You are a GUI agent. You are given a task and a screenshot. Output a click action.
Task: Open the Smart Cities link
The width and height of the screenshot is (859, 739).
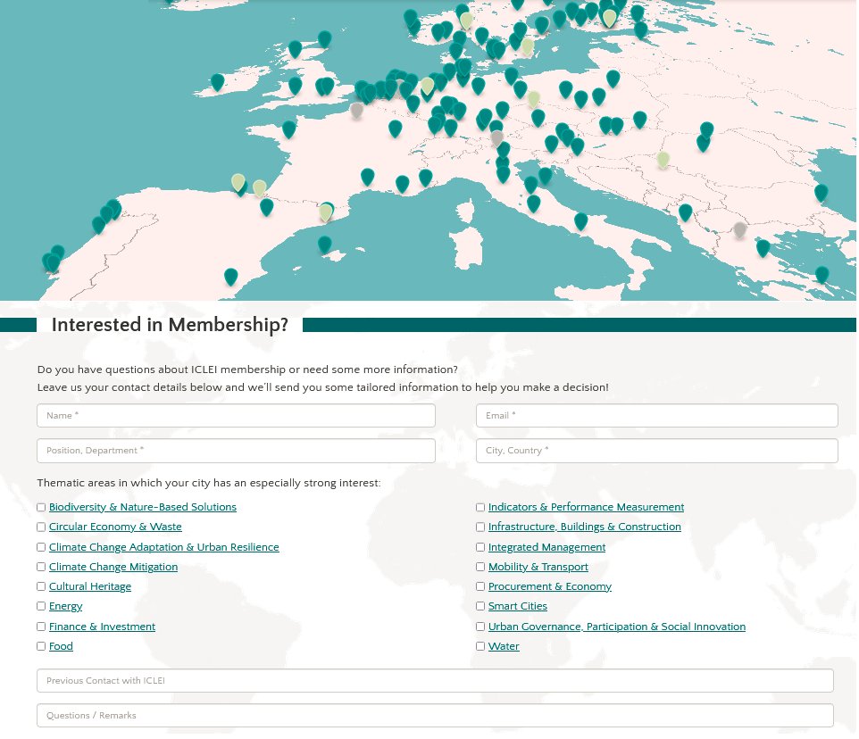[518, 607]
